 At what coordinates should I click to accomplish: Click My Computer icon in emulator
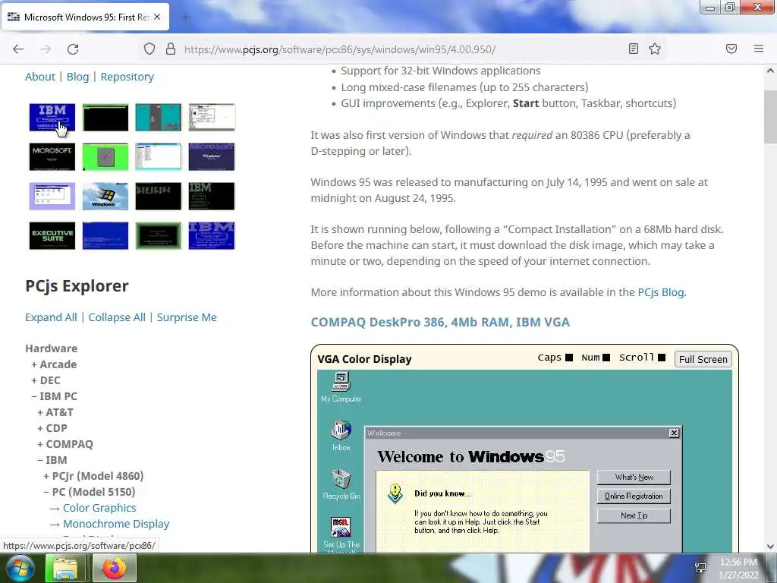coord(341,387)
